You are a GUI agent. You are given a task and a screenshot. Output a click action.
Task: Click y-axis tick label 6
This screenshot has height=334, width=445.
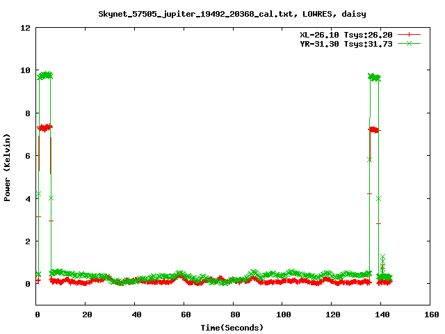pos(28,156)
